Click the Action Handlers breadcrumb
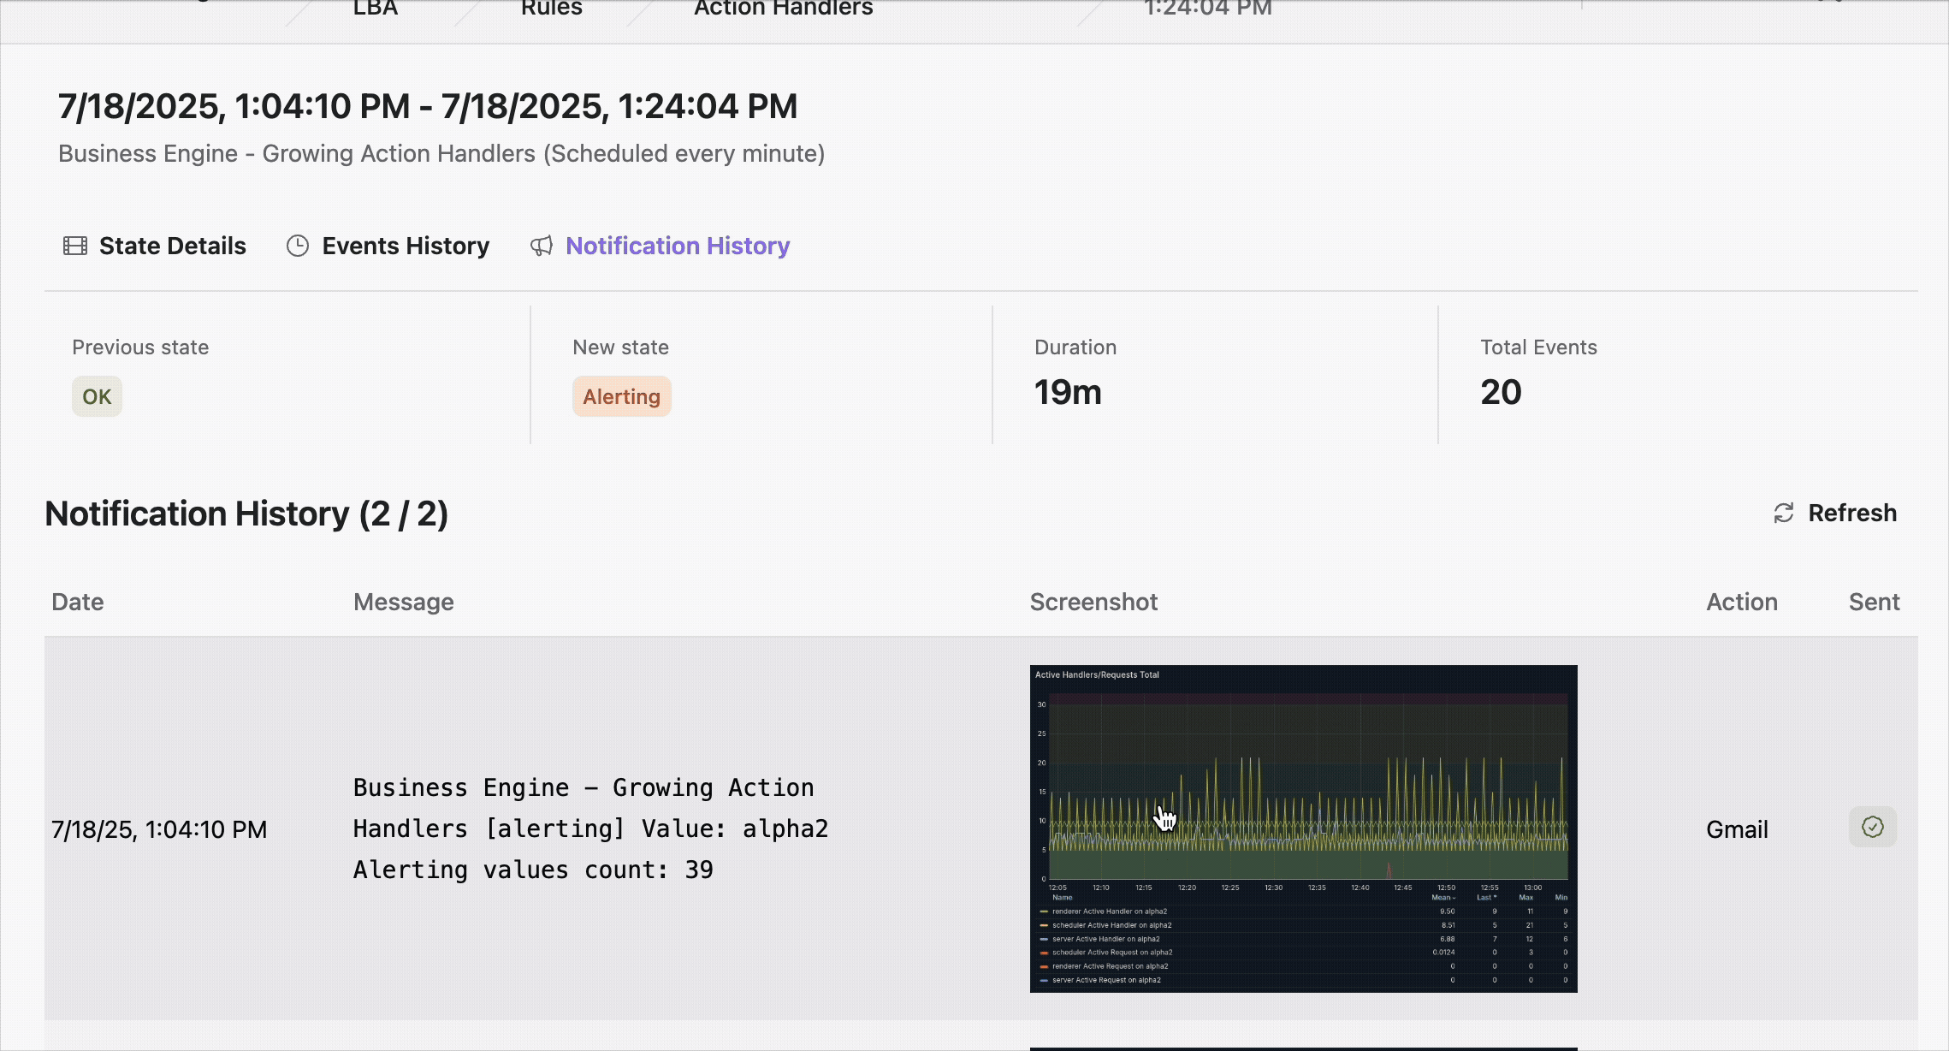Viewport: 1949px width, 1051px height. coord(784,9)
